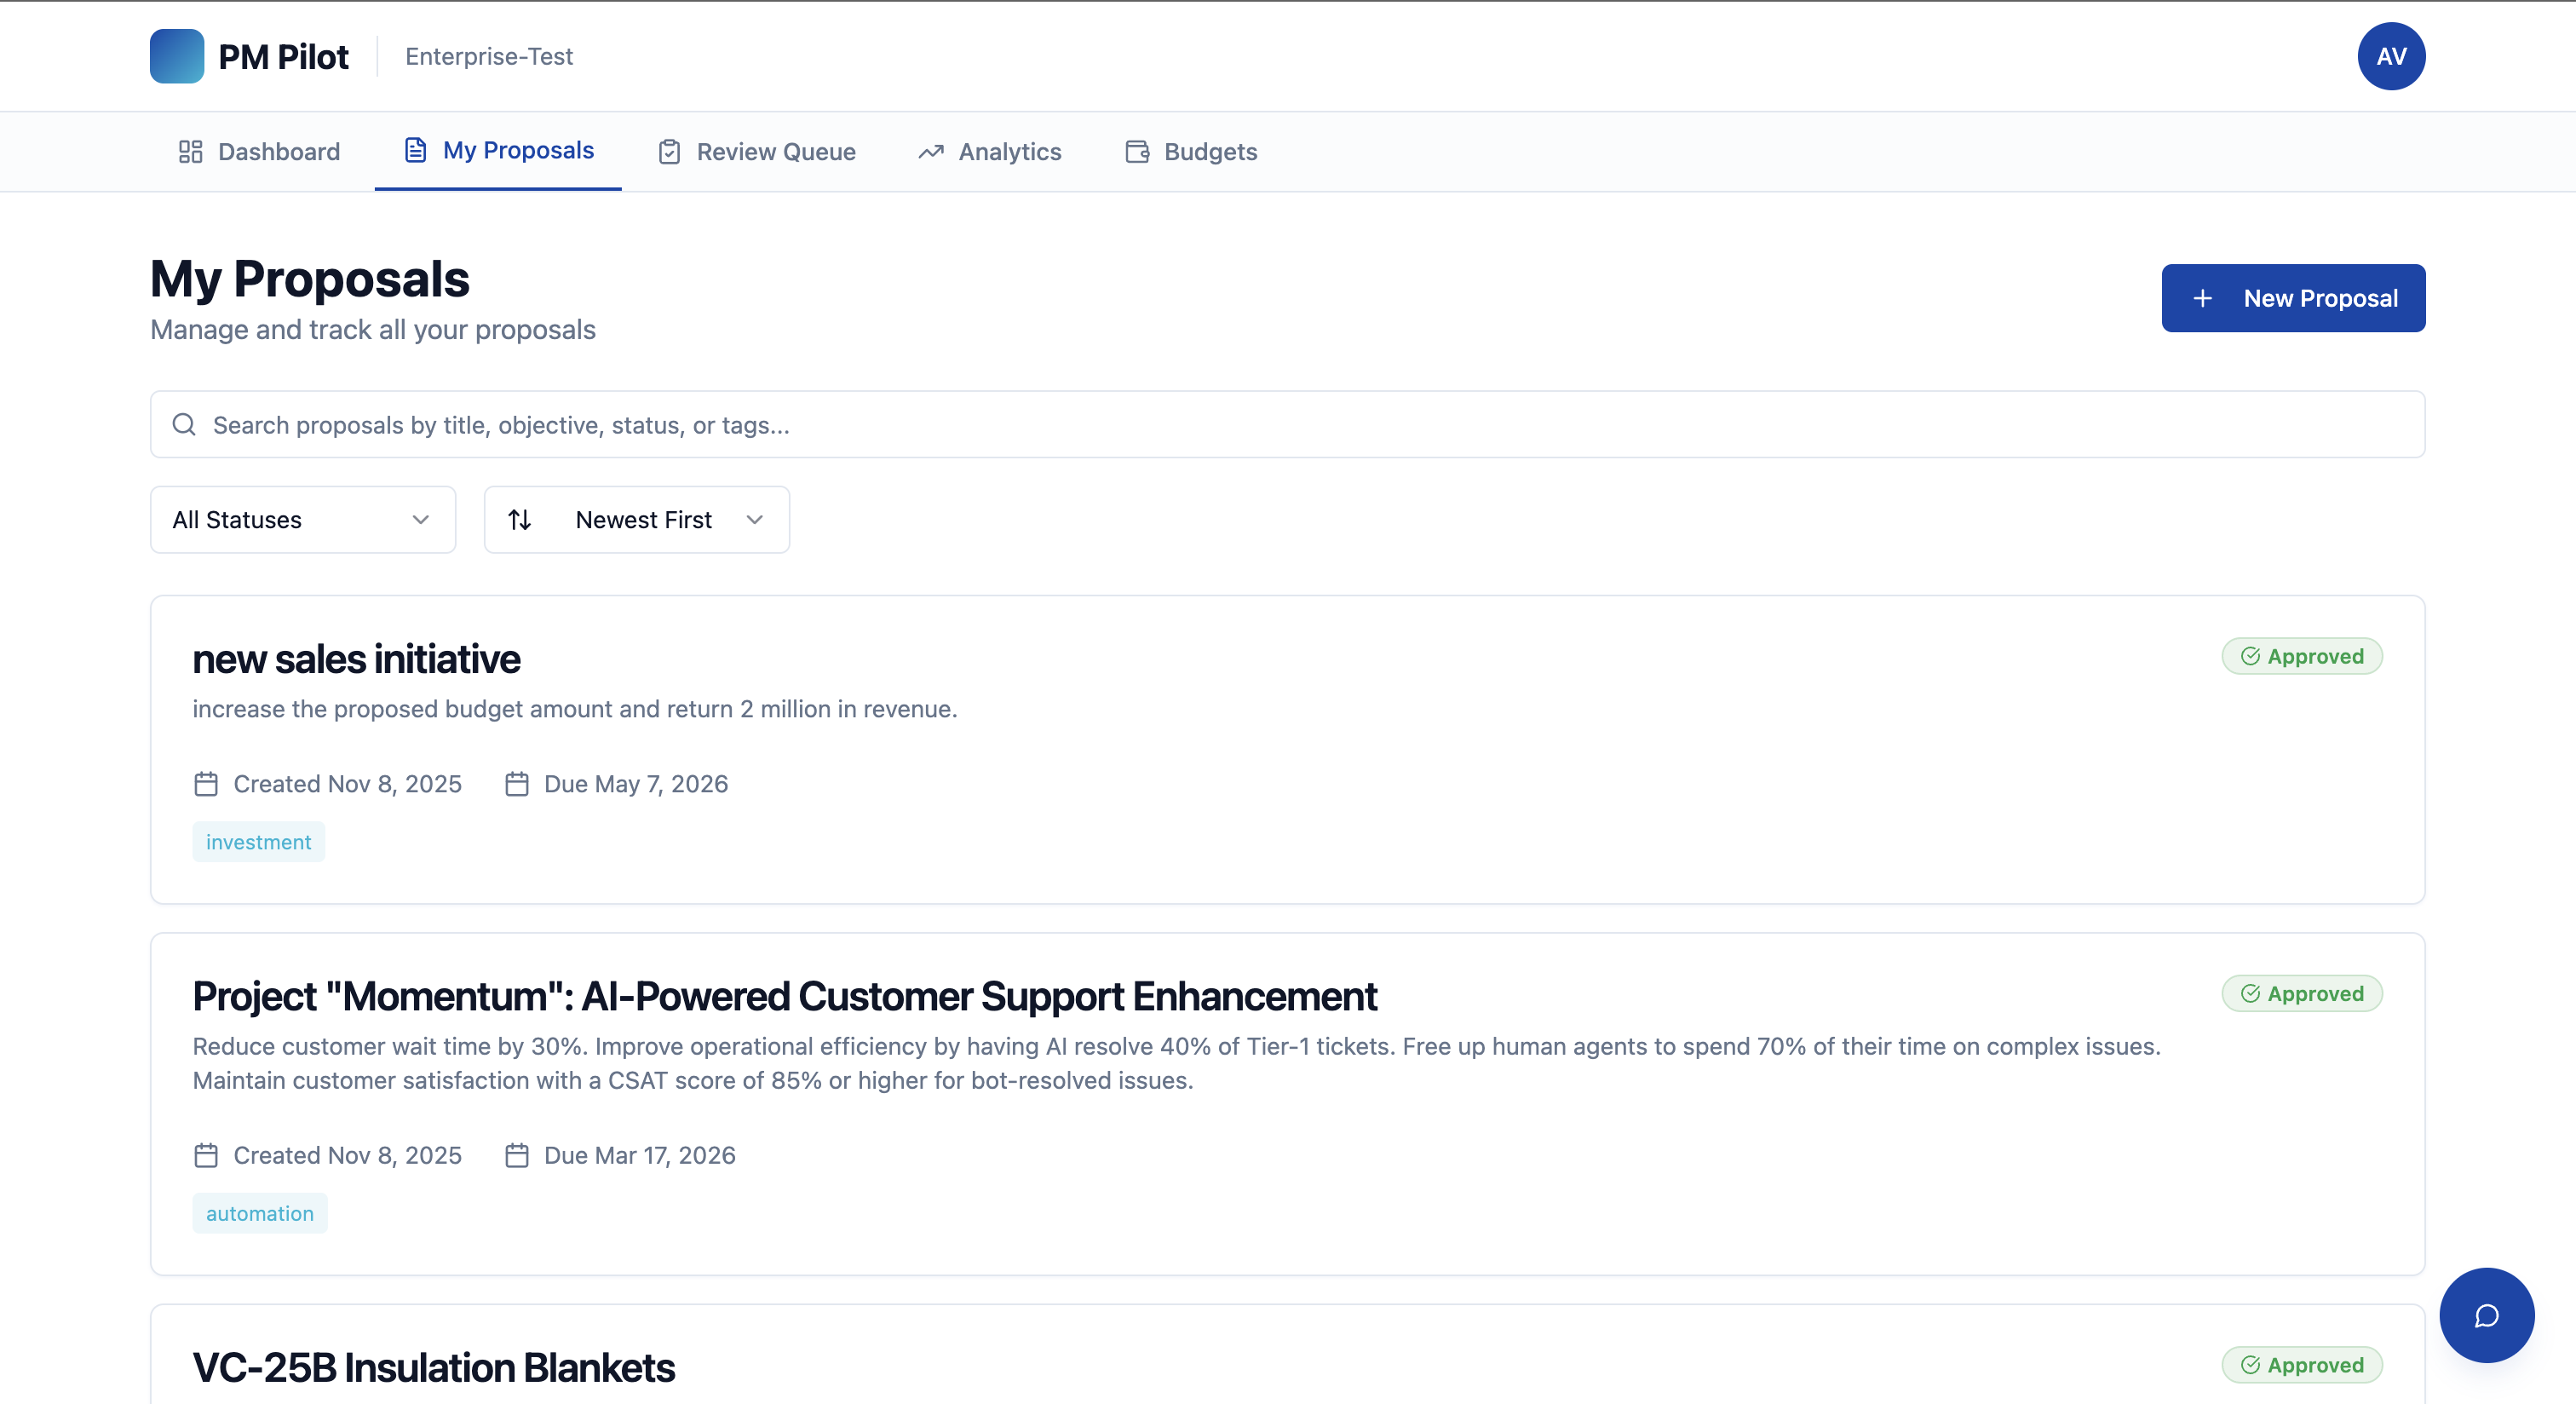Select the My Proposals tab
This screenshot has width=2576, height=1404.
point(517,150)
